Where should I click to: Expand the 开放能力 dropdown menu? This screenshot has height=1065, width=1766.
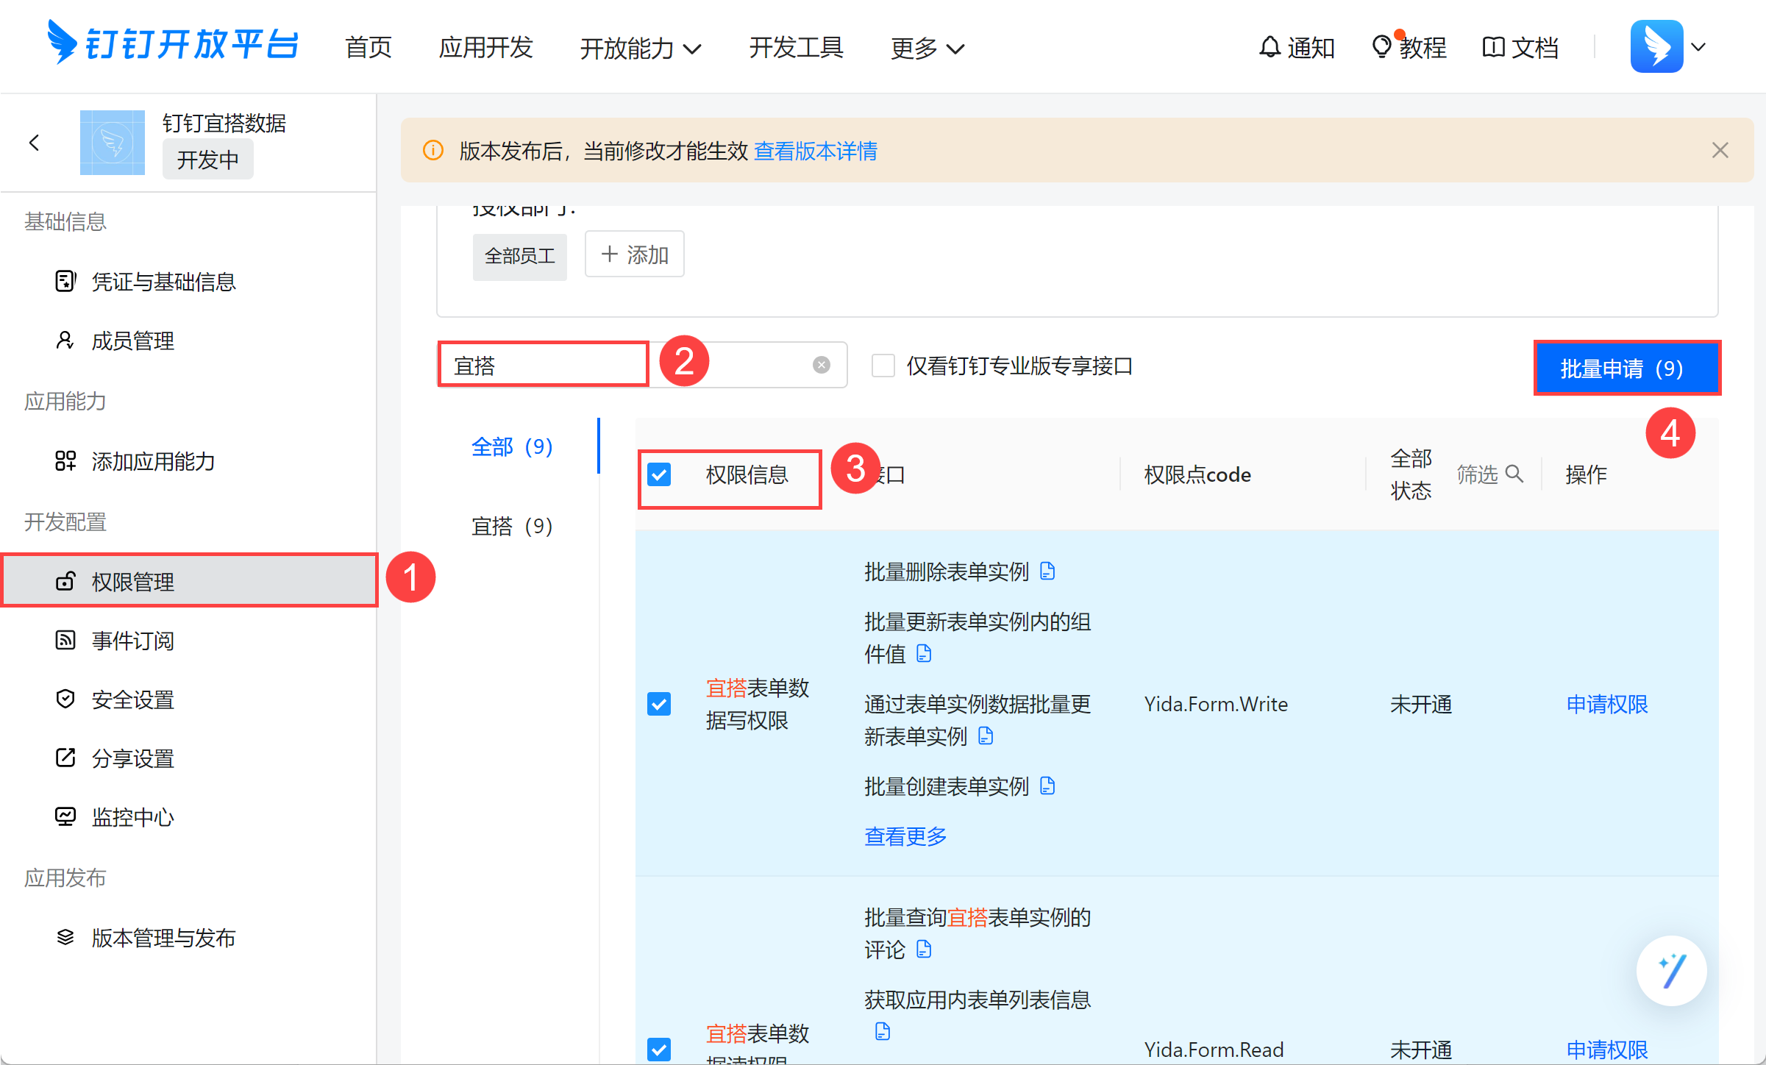point(640,49)
